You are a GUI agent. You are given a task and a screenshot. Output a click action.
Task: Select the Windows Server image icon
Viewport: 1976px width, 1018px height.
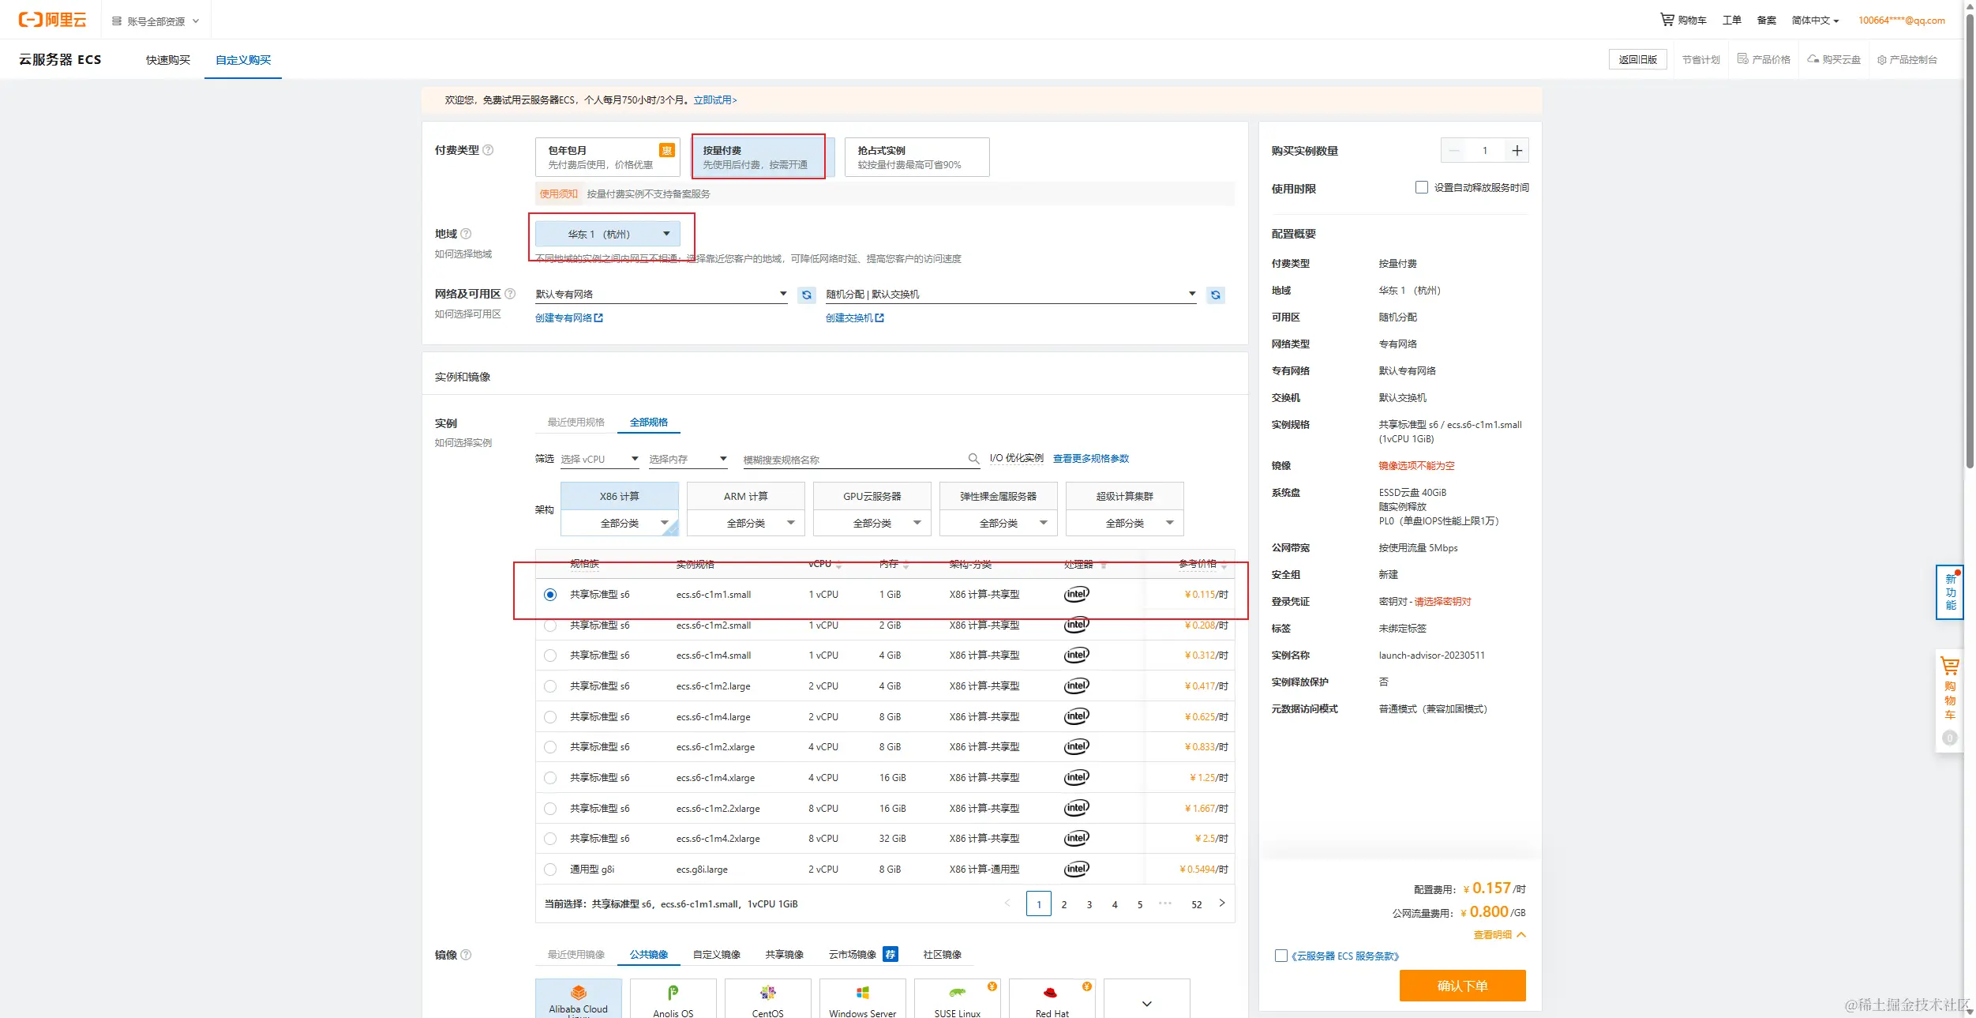point(862,994)
